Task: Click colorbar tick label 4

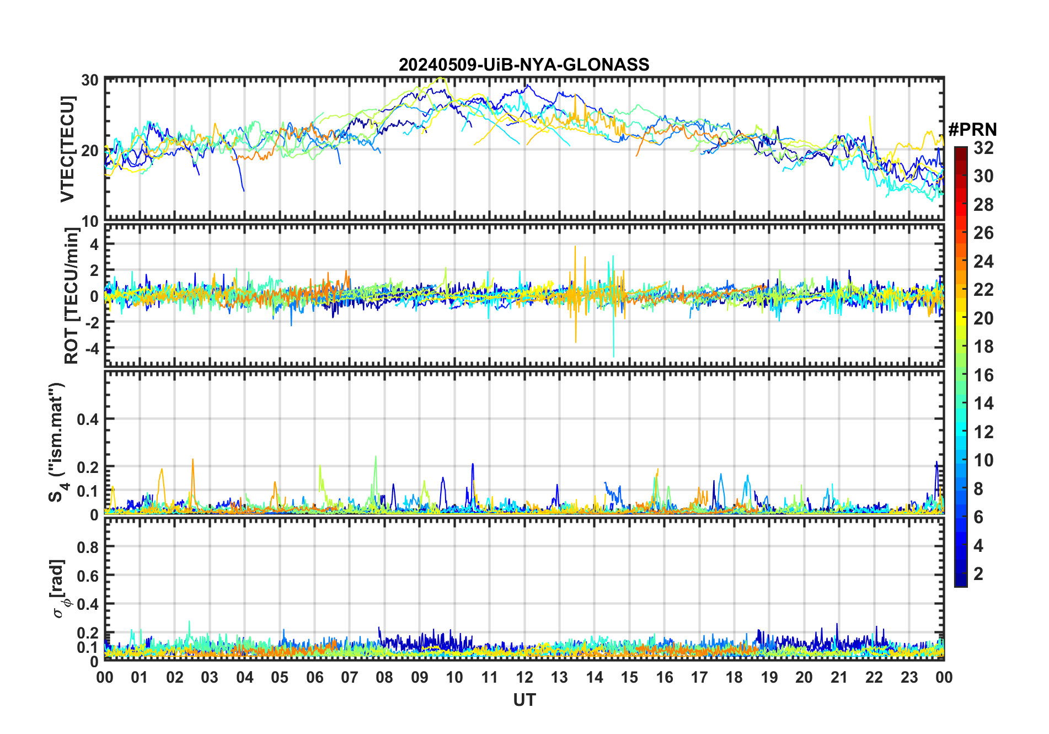Action: 978,545
